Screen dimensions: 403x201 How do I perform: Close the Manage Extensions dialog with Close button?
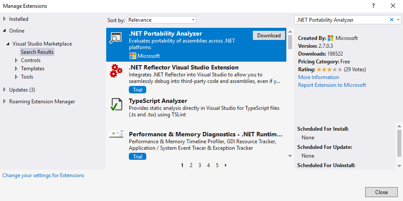(381, 192)
